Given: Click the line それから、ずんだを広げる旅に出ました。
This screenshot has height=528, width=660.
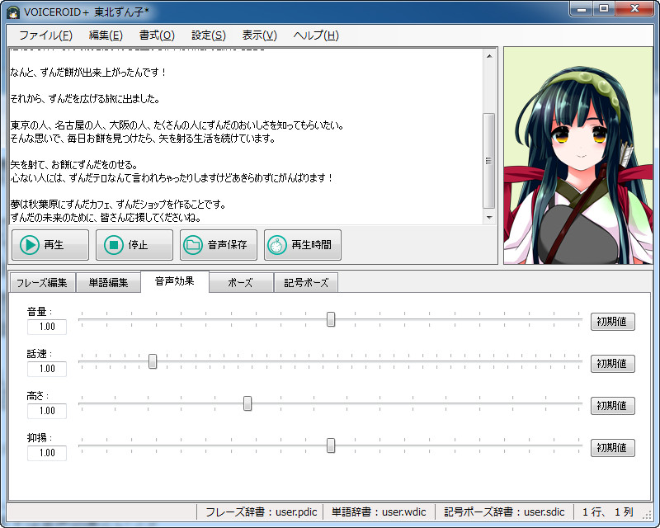Looking at the screenshot, I should pos(86,99).
